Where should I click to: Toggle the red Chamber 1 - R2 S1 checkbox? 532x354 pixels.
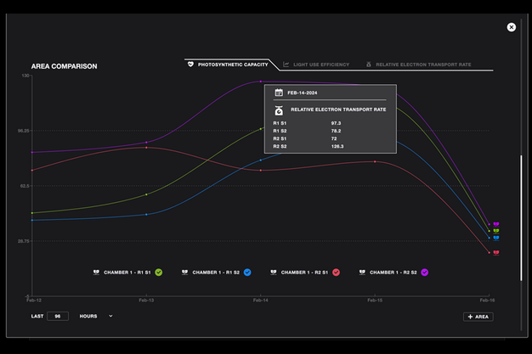[x=337, y=273]
